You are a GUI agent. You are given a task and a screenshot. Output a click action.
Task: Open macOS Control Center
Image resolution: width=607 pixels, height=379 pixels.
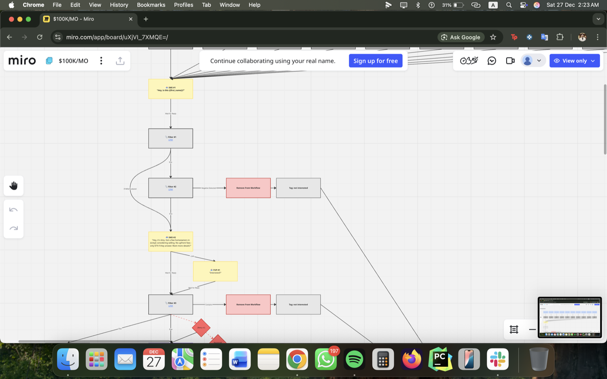(x=523, y=5)
